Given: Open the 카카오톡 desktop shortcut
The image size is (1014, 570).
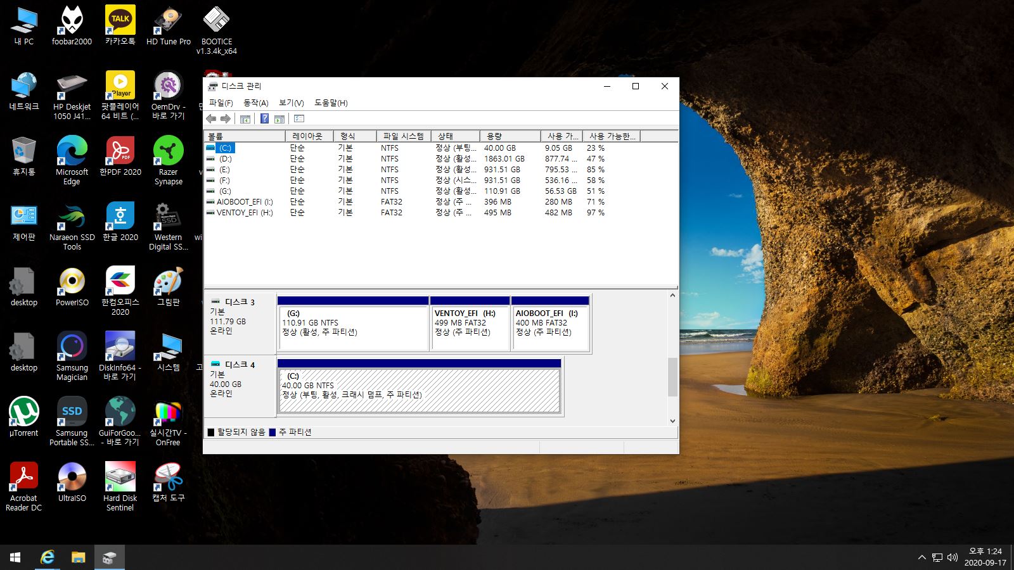Looking at the screenshot, I should pos(120,26).
